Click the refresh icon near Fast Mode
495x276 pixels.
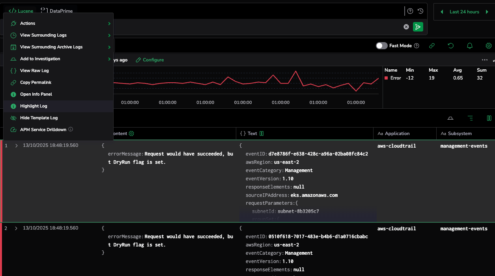point(450,46)
